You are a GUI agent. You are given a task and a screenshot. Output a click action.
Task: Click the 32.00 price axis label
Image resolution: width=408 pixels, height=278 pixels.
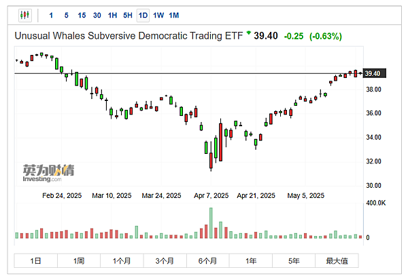click(x=373, y=161)
